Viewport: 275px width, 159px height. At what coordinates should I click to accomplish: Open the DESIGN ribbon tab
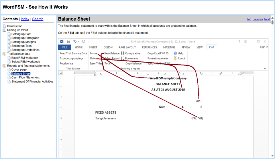click(108, 47)
